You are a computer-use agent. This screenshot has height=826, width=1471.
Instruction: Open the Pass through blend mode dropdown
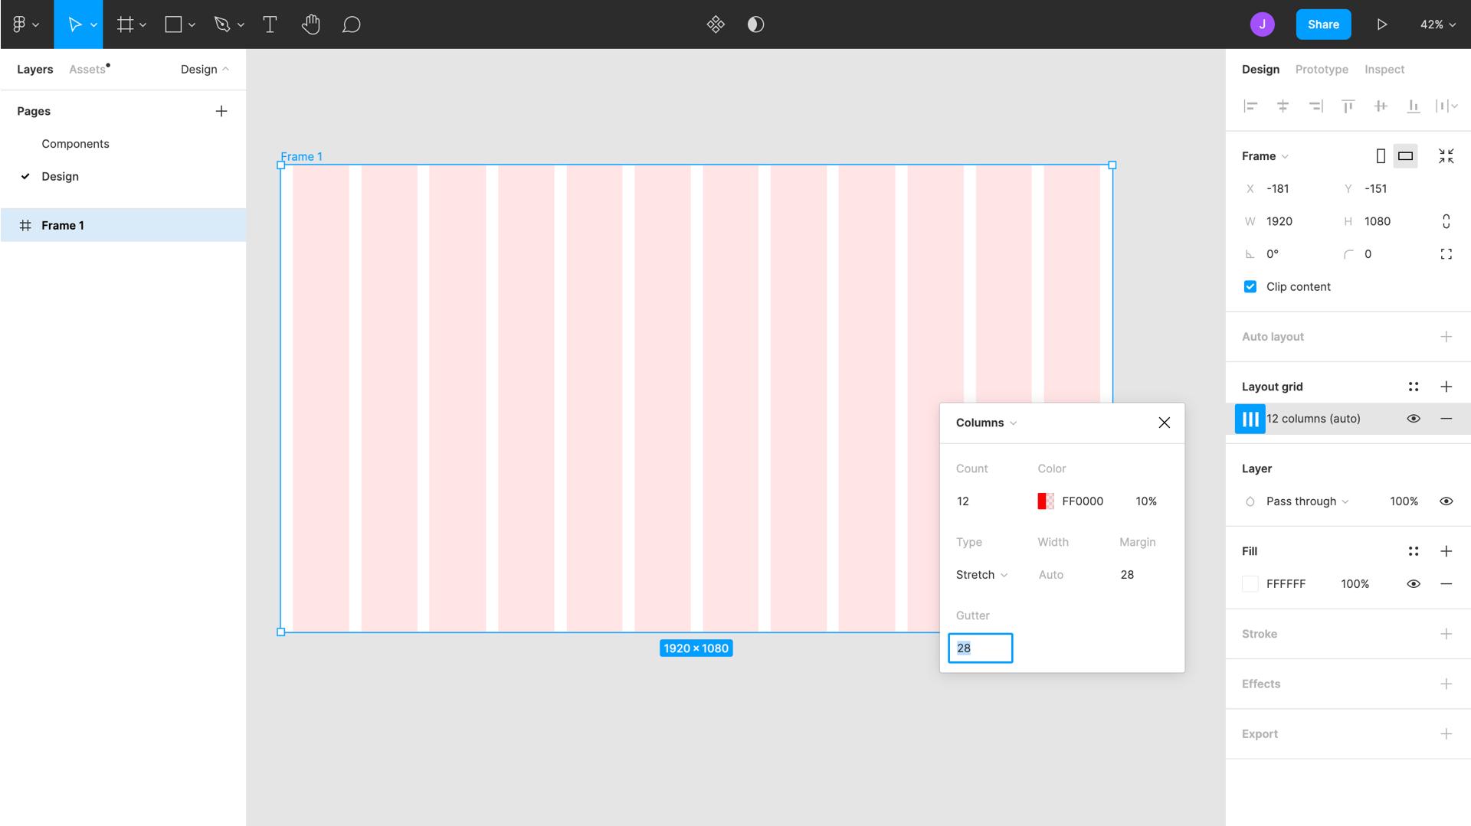pos(1305,501)
